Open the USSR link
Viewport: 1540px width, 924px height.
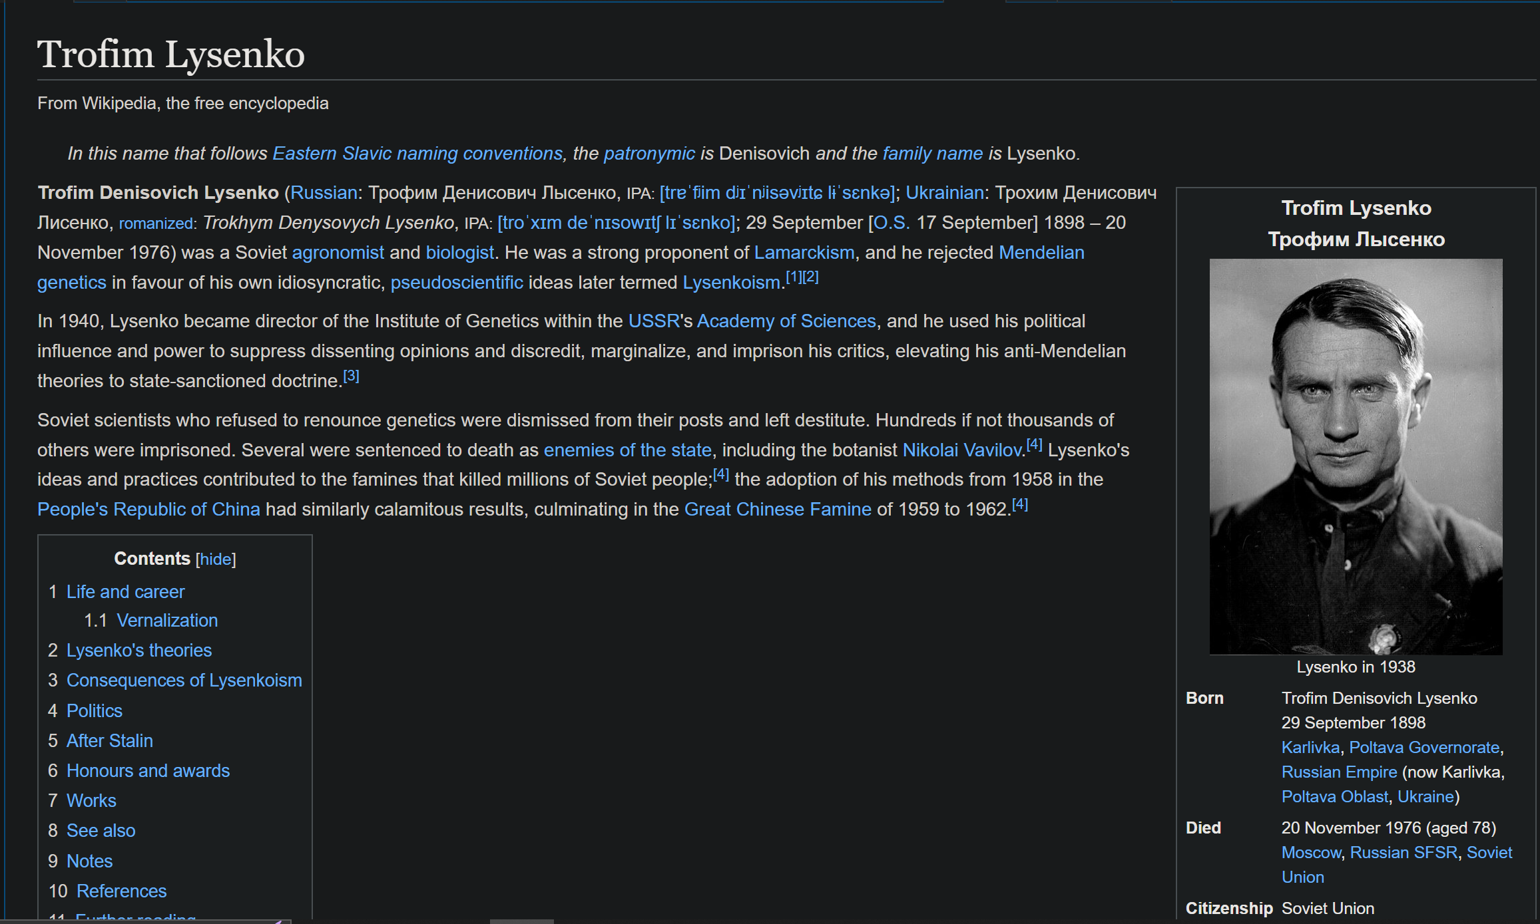pos(654,321)
